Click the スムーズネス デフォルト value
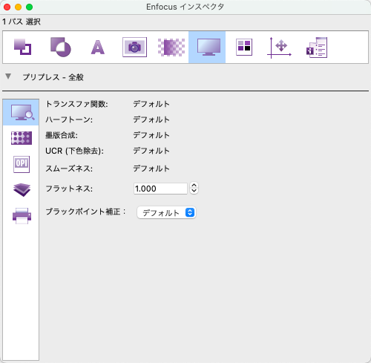 pos(151,169)
